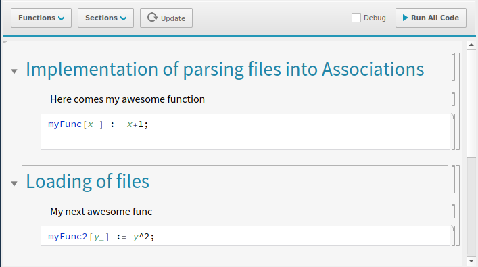Enable the Debug checkbox
The image size is (478, 267).
[356, 18]
